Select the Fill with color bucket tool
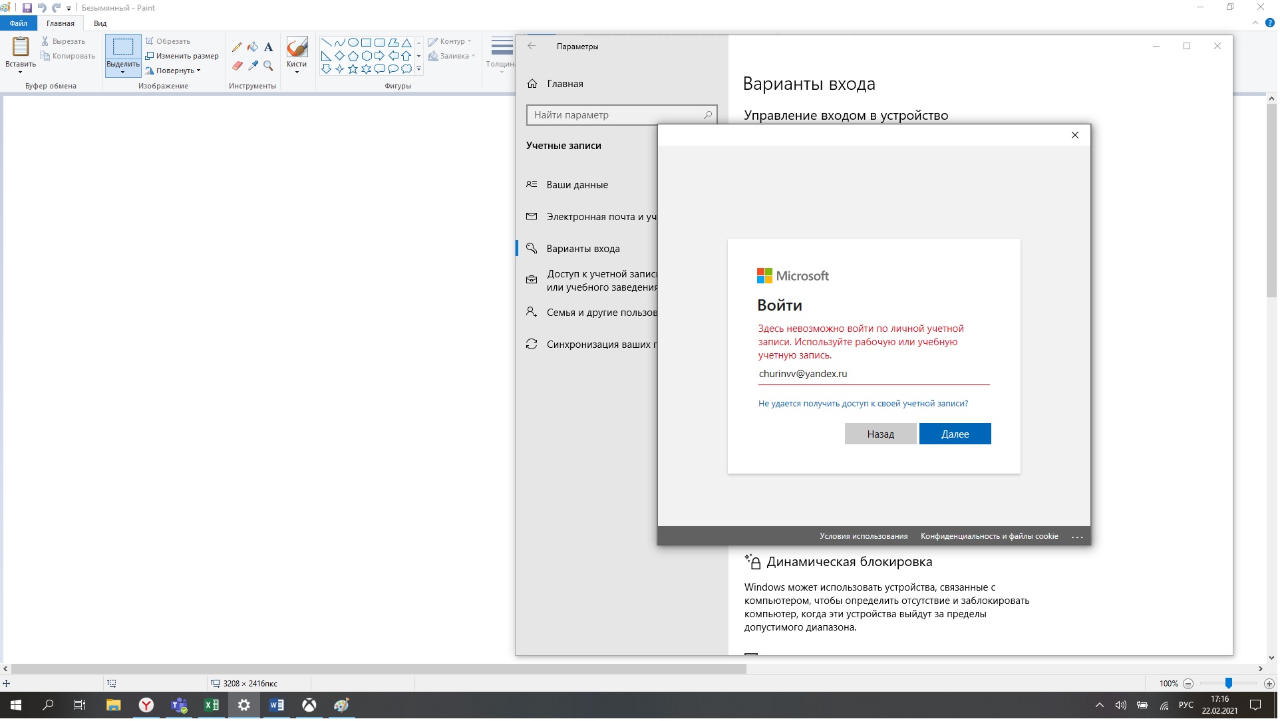The width and height of the screenshot is (1280, 721). (x=253, y=47)
